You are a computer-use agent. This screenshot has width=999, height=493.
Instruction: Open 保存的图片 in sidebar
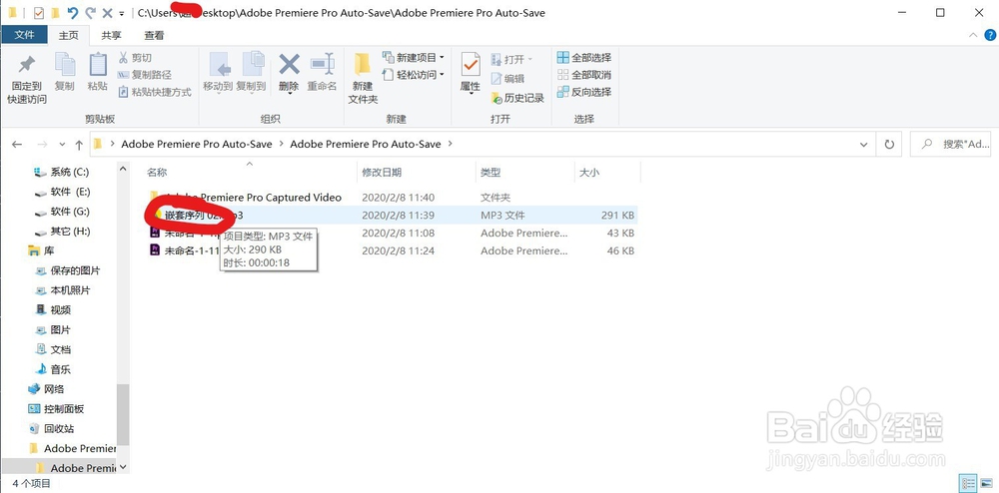click(67, 270)
